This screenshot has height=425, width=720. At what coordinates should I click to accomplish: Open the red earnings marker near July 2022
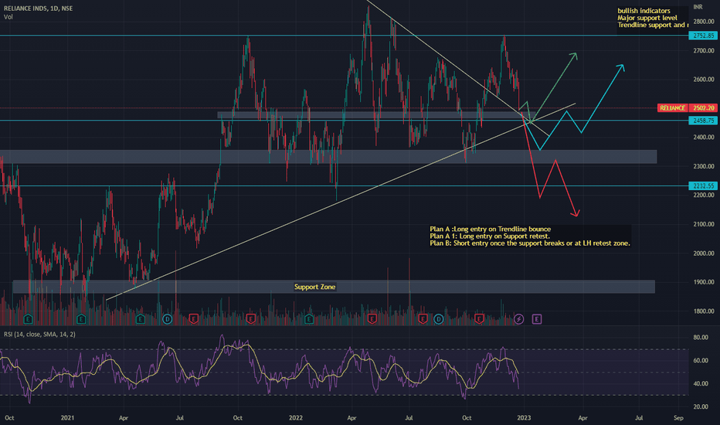[423, 318]
